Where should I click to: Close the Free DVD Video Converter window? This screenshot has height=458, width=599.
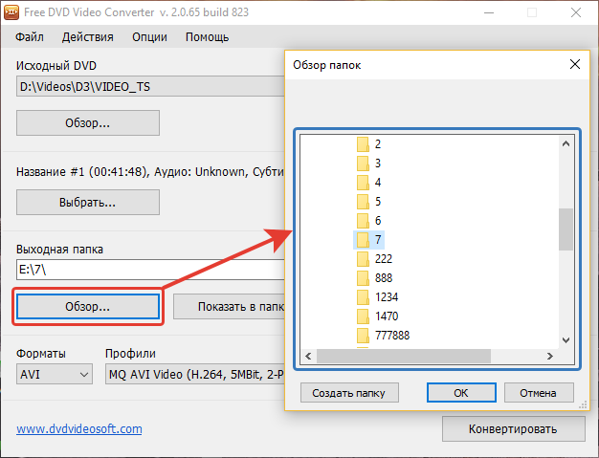[576, 12]
